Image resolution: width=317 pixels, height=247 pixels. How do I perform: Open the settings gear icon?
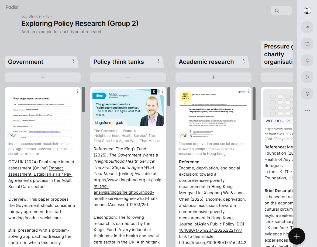pos(307,94)
